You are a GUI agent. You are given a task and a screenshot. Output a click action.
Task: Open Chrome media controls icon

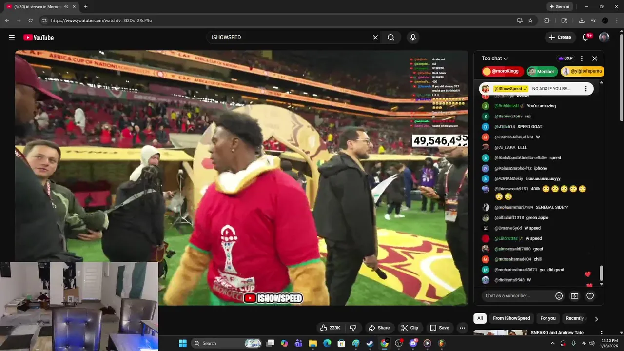593,20
